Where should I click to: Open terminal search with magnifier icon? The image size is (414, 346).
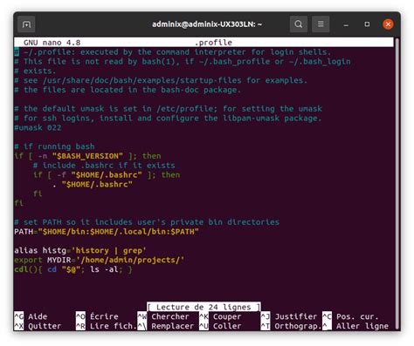tap(299, 24)
